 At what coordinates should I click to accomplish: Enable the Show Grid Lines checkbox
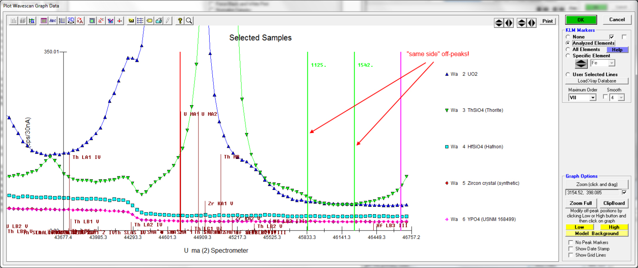click(x=571, y=255)
